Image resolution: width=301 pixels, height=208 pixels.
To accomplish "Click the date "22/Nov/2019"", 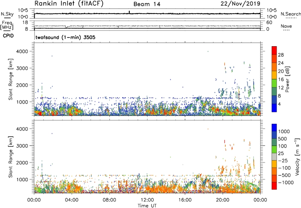I will [x=240, y=4].
